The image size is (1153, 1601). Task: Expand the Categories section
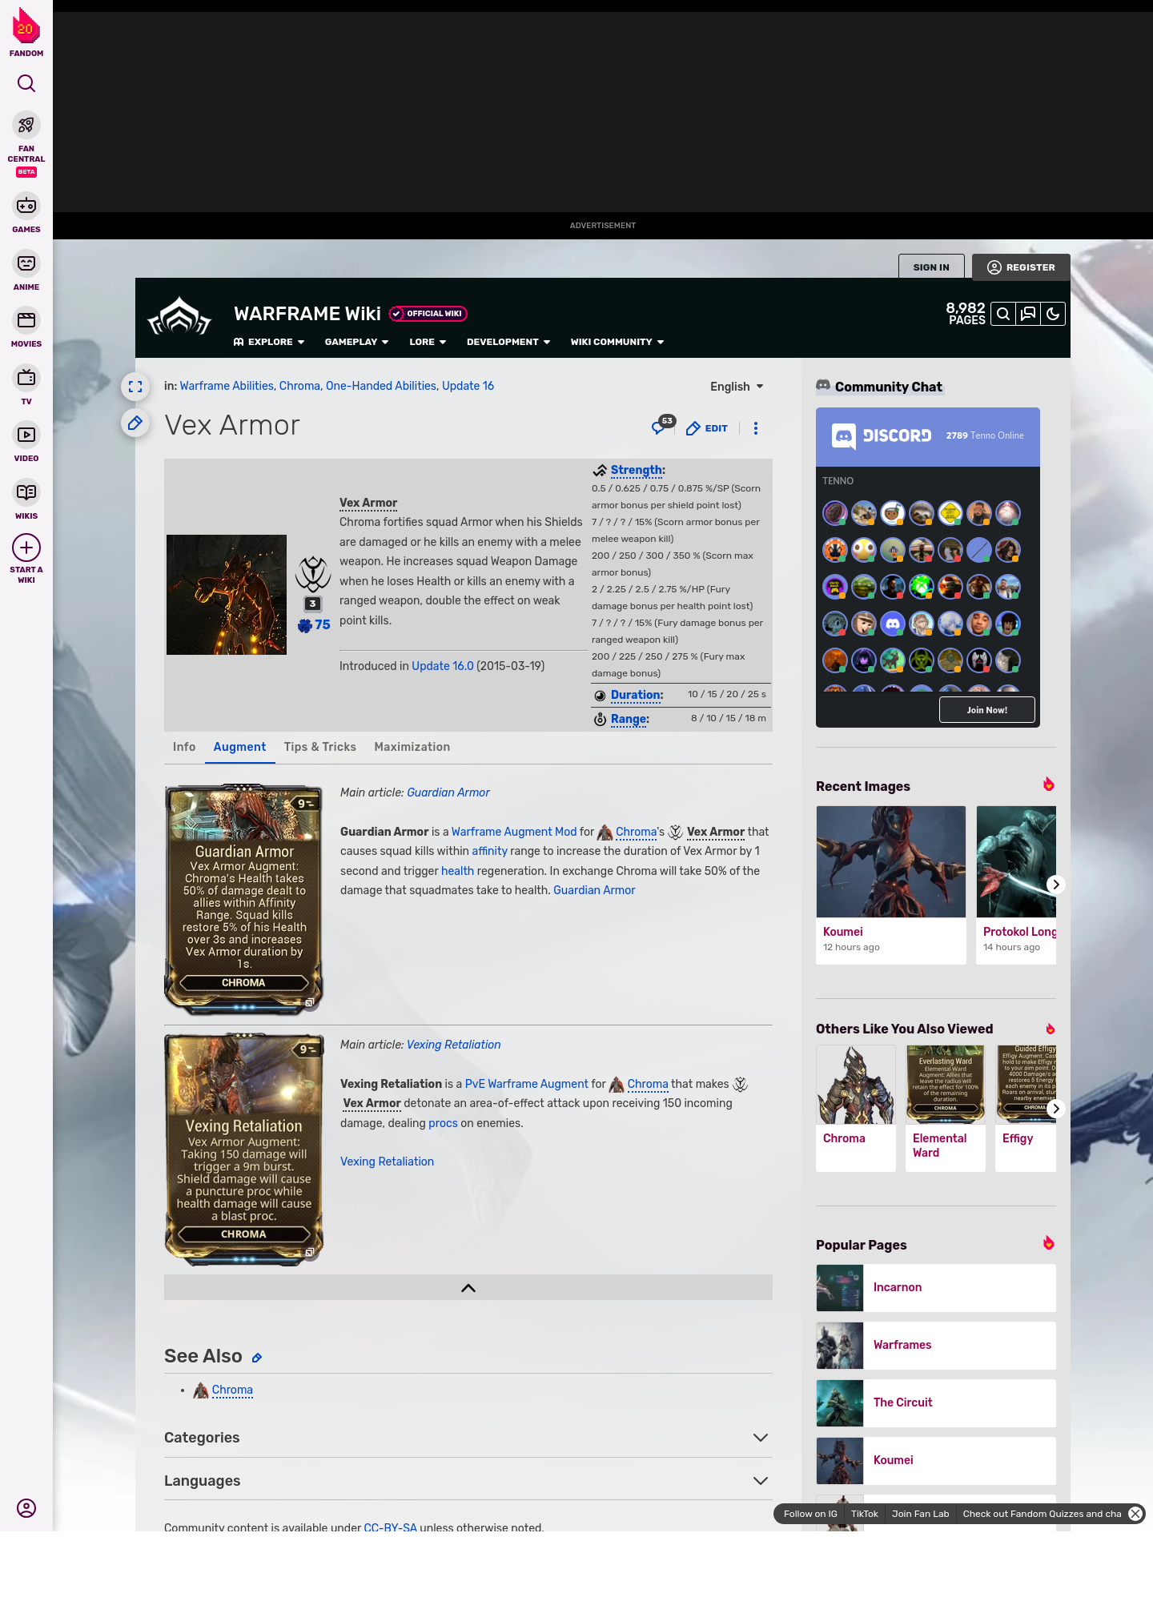point(468,1438)
